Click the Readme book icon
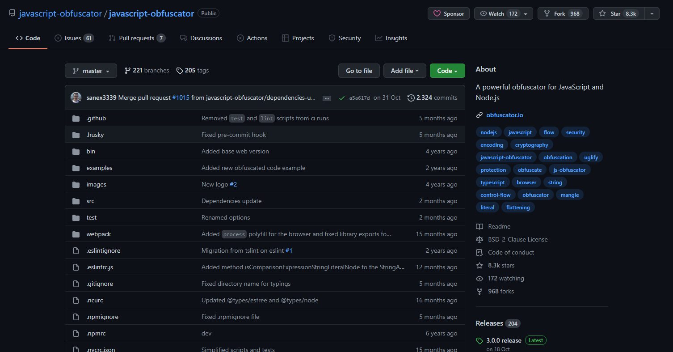The width and height of the screenshot is (673, 352). [x=480, y=226]
